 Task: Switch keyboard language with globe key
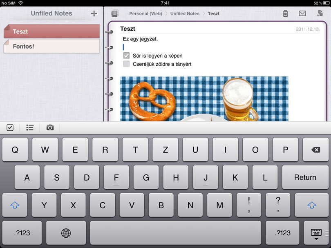pyautogui.click(x=66, y=233)
